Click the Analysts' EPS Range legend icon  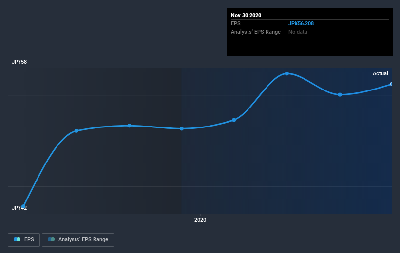pyautogui.click(x=51, y=239)
